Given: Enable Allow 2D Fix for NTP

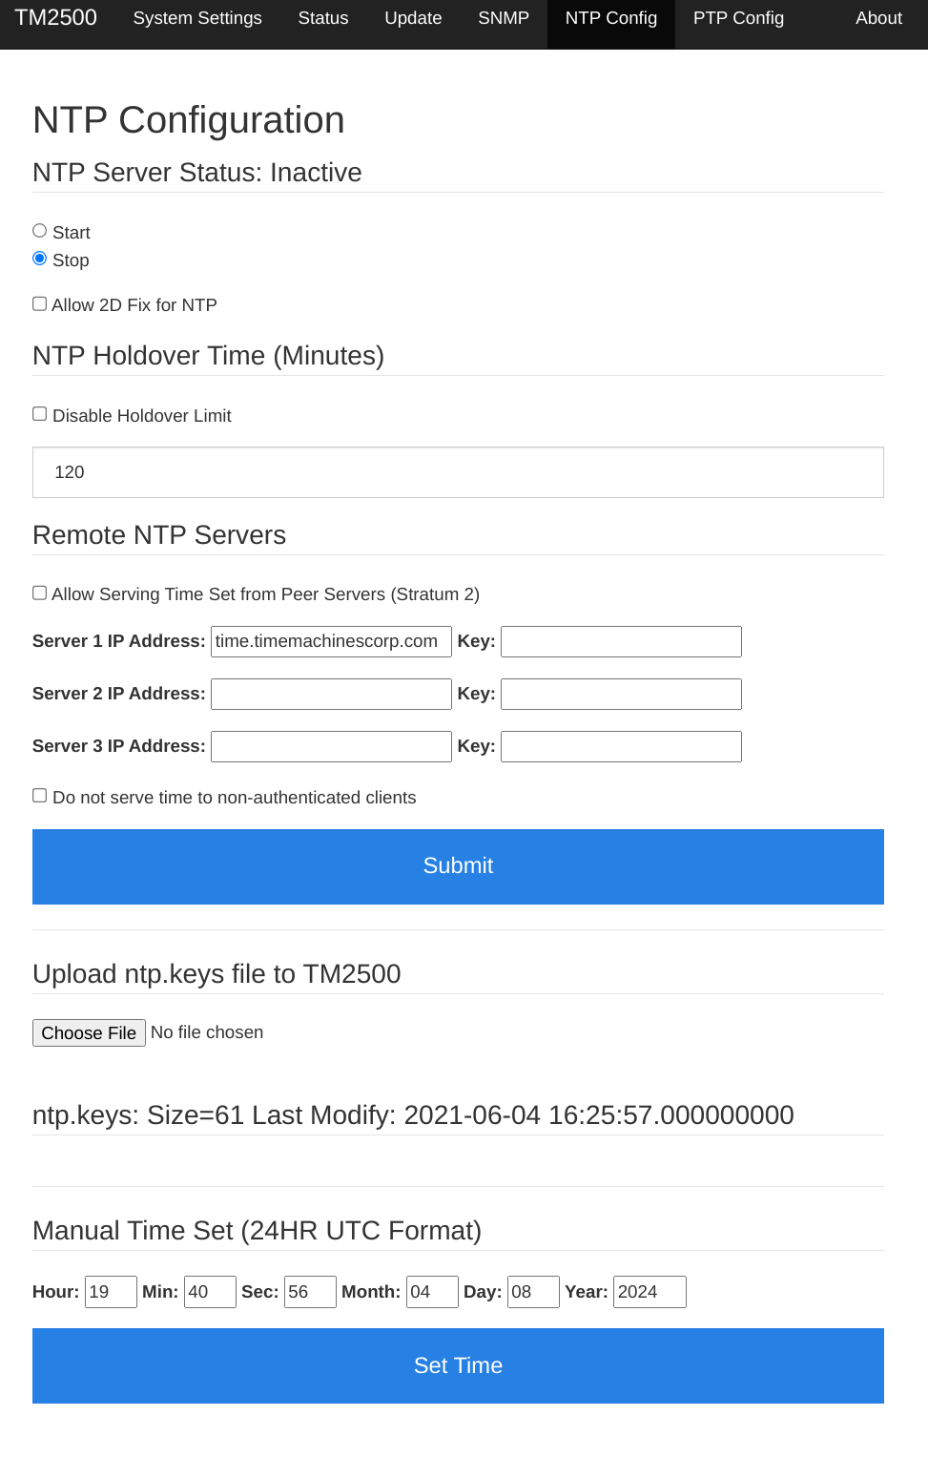Looking at the screenshot, I should 40,303.
